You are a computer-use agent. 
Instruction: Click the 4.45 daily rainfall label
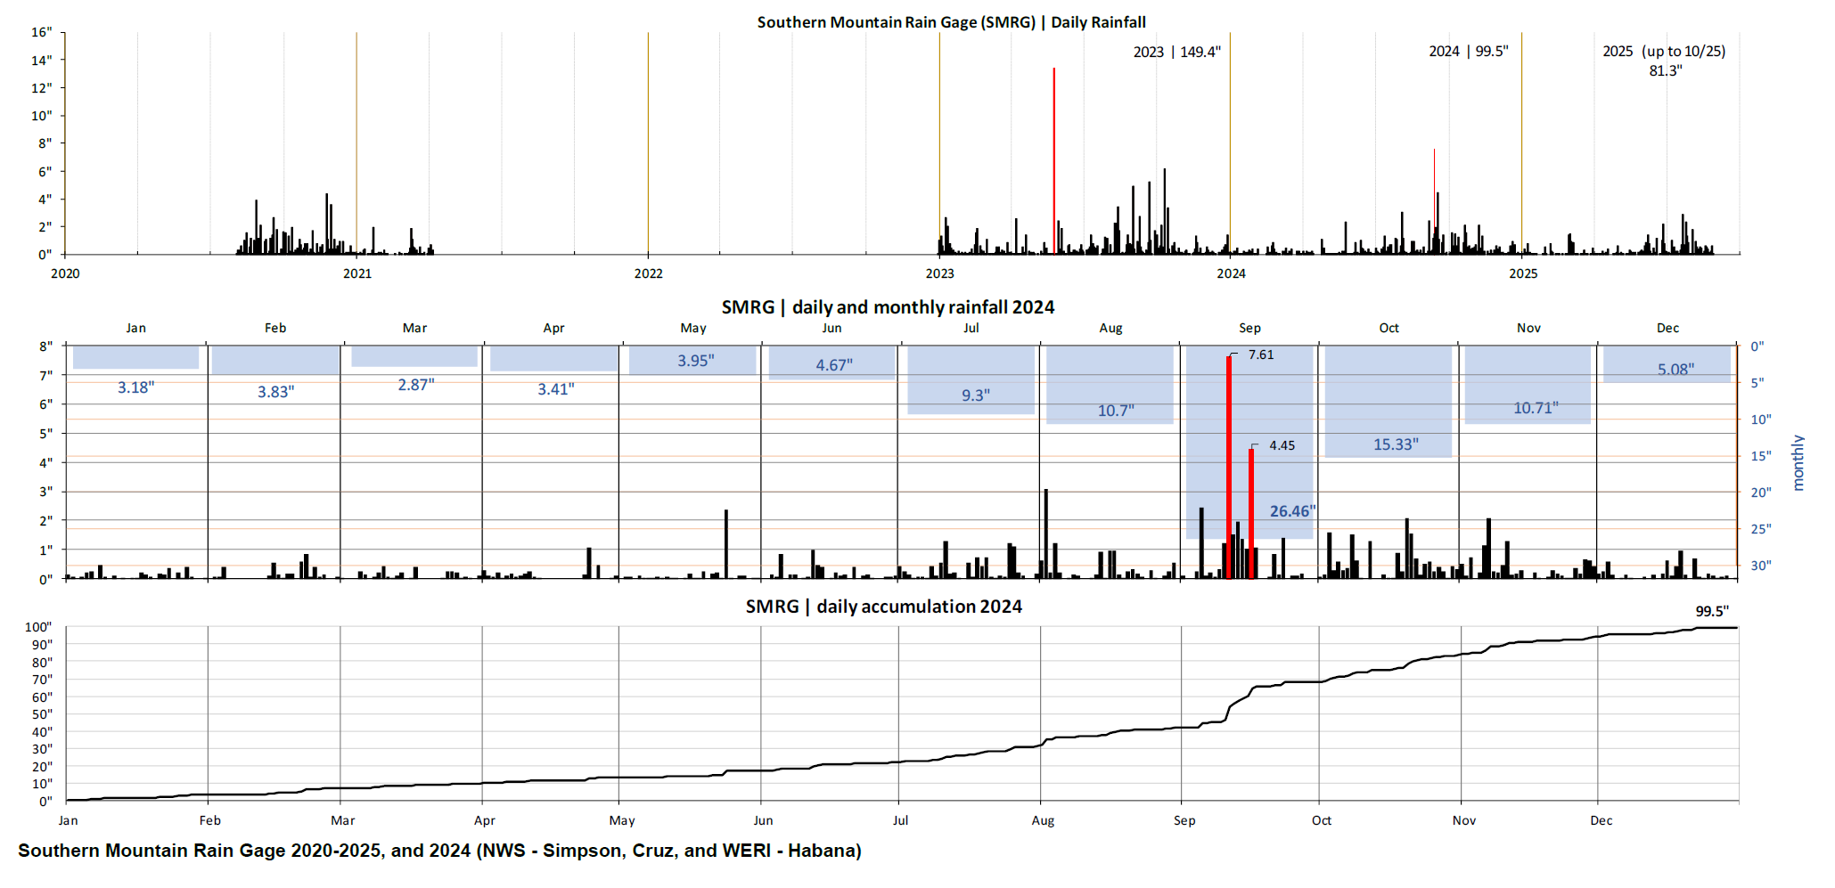pos(1282,445)
